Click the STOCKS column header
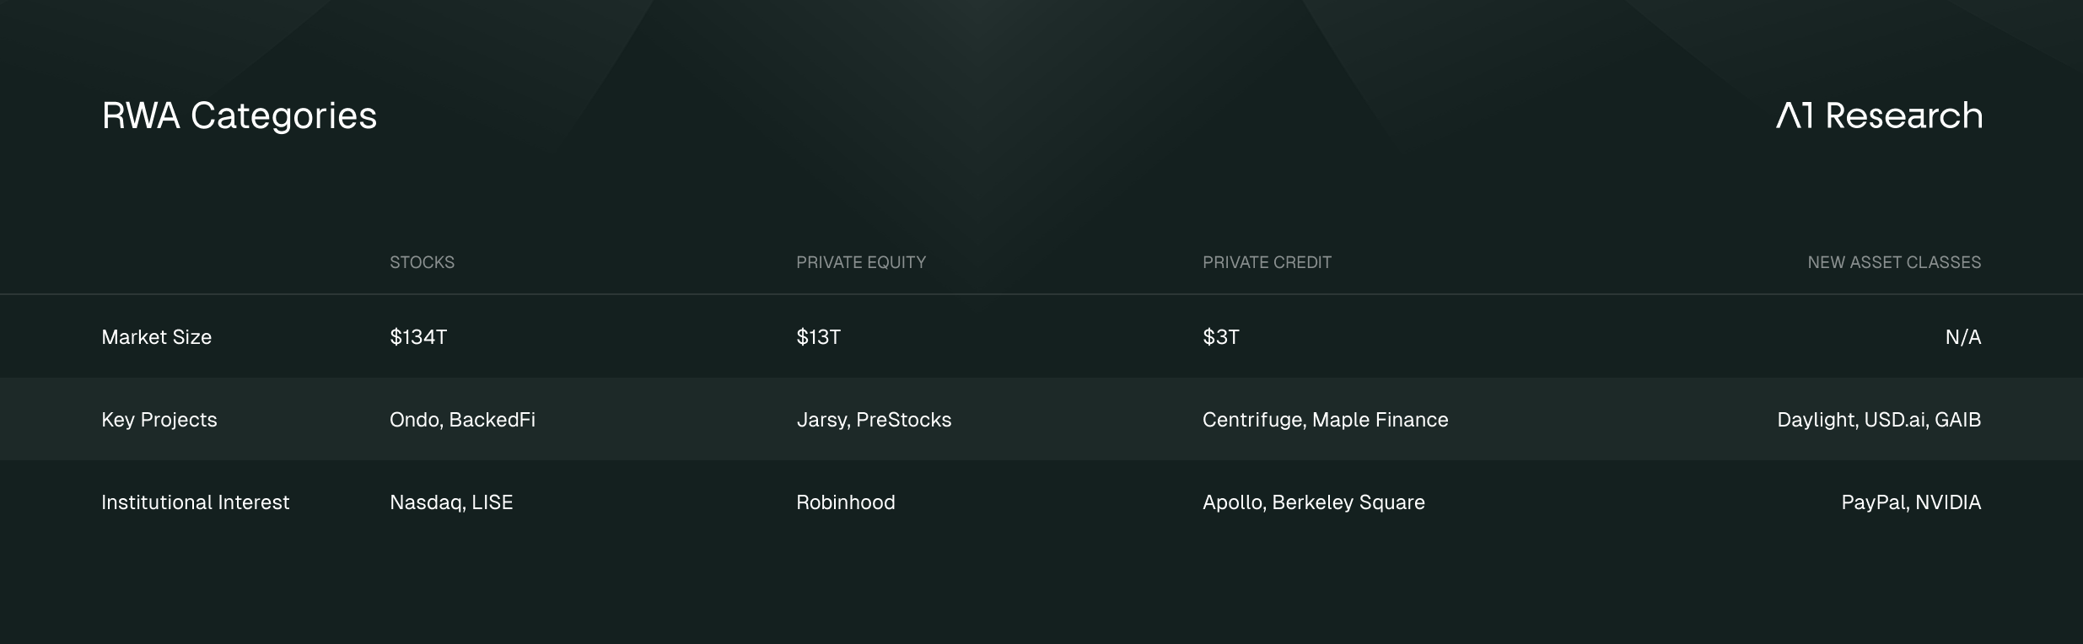This screenshot has height=644, width=2083. click(x=422, y=262)
